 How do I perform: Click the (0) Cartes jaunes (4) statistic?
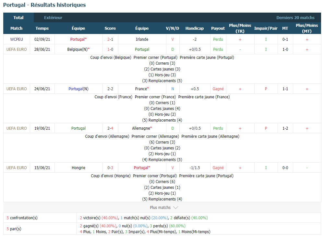pos(162,108)
